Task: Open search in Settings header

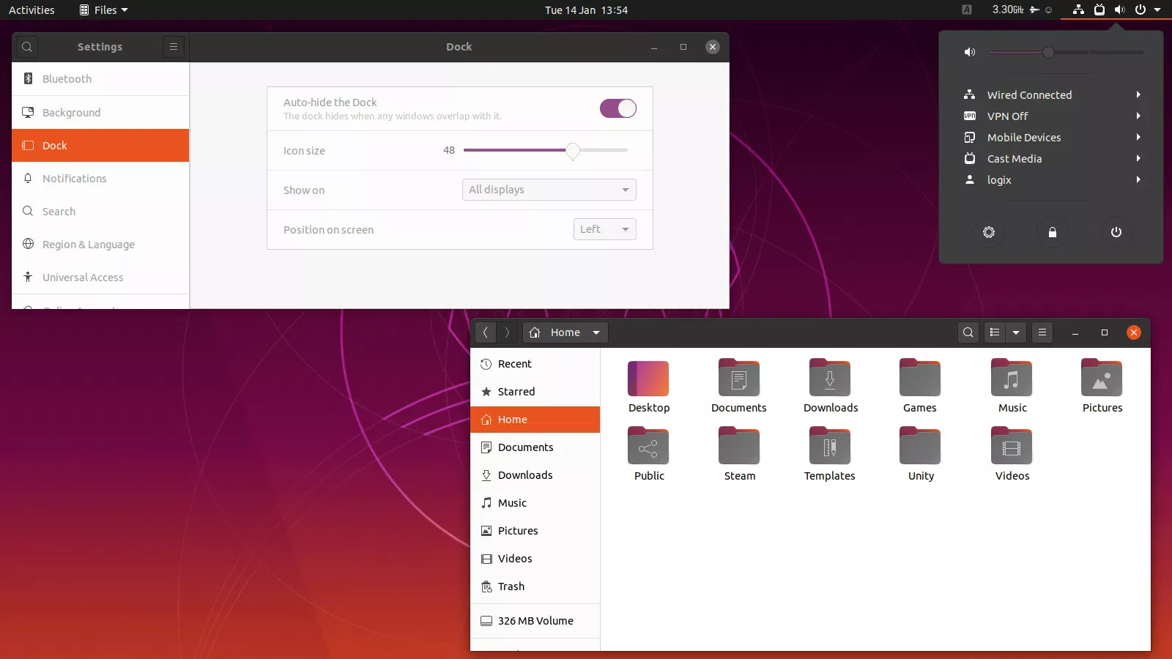Action: 27,47
